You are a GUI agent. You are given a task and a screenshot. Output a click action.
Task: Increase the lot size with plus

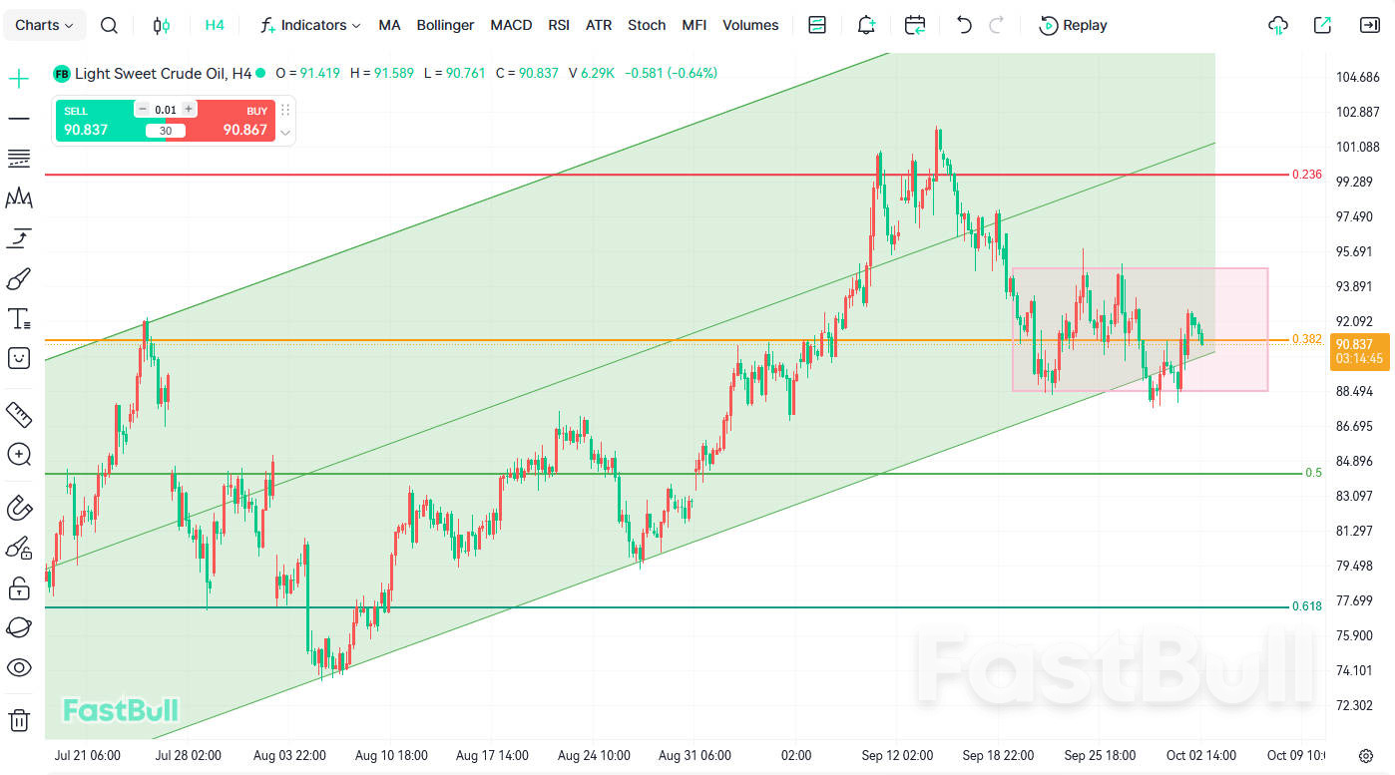[x=189, y=109]
